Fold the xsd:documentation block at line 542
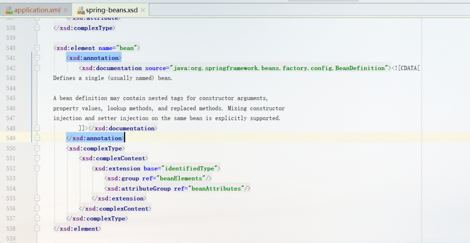Image resolution: width=470 pixels, height=243 pixels. point(37,68)
